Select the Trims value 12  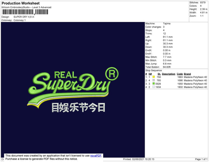[x=164, y=34]
